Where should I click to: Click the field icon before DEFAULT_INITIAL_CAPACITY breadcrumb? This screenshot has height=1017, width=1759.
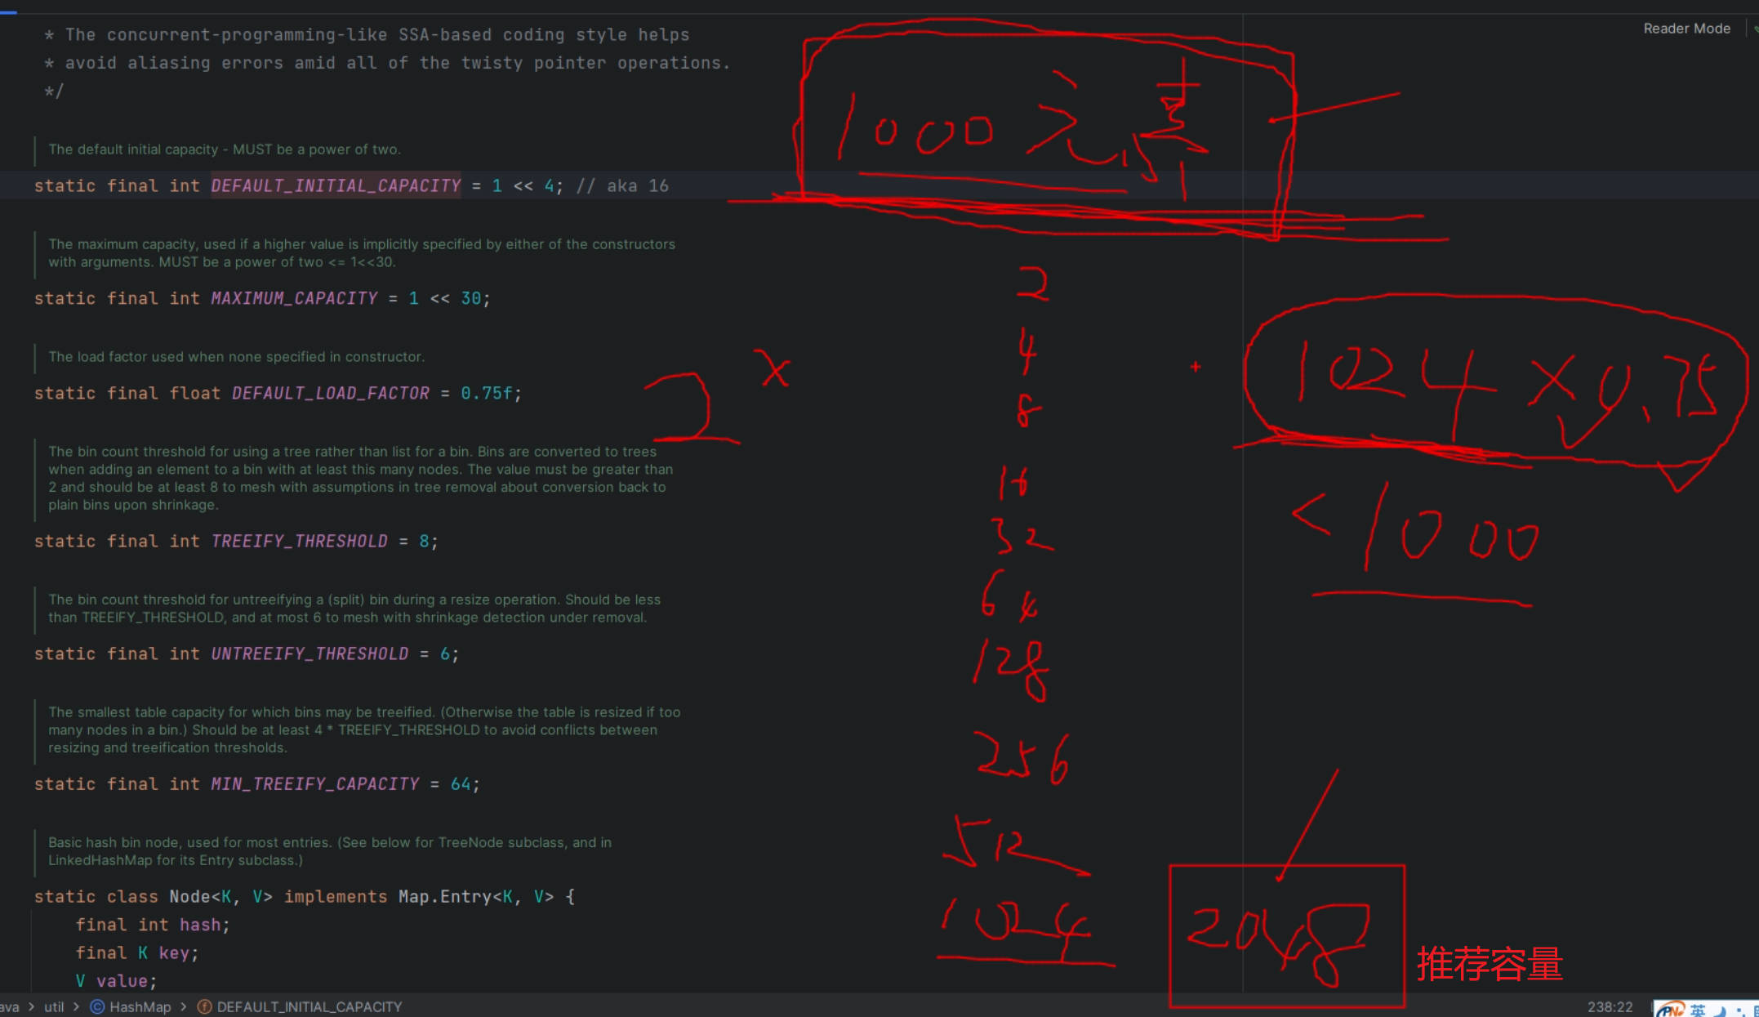tap(205, 1006)
